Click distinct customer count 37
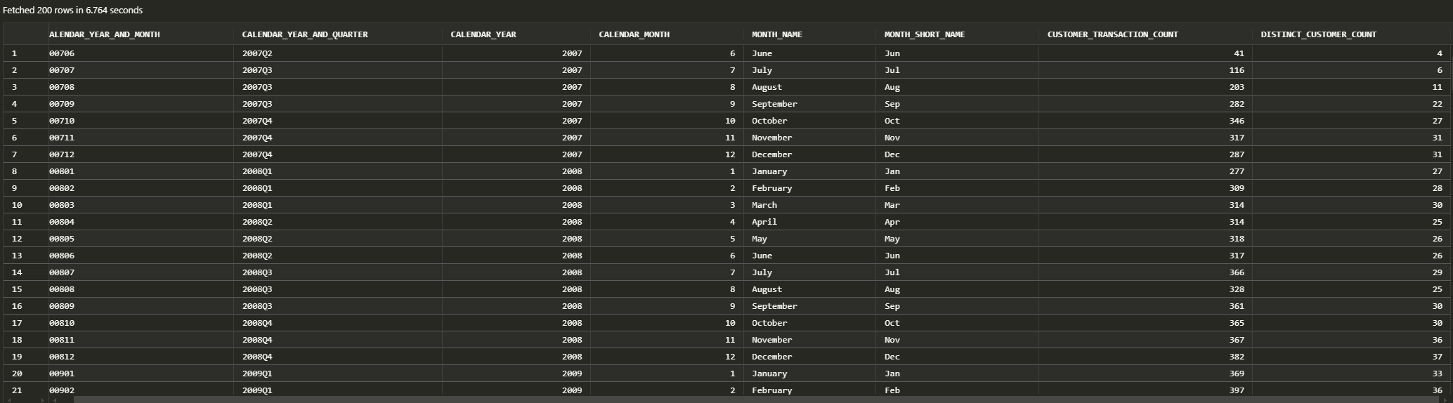 tap(1437, 357)
